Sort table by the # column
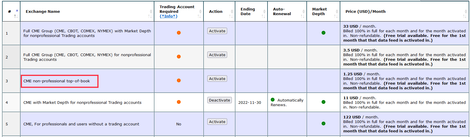The width and height of the screenshot is (471, 137). (16, 14)
